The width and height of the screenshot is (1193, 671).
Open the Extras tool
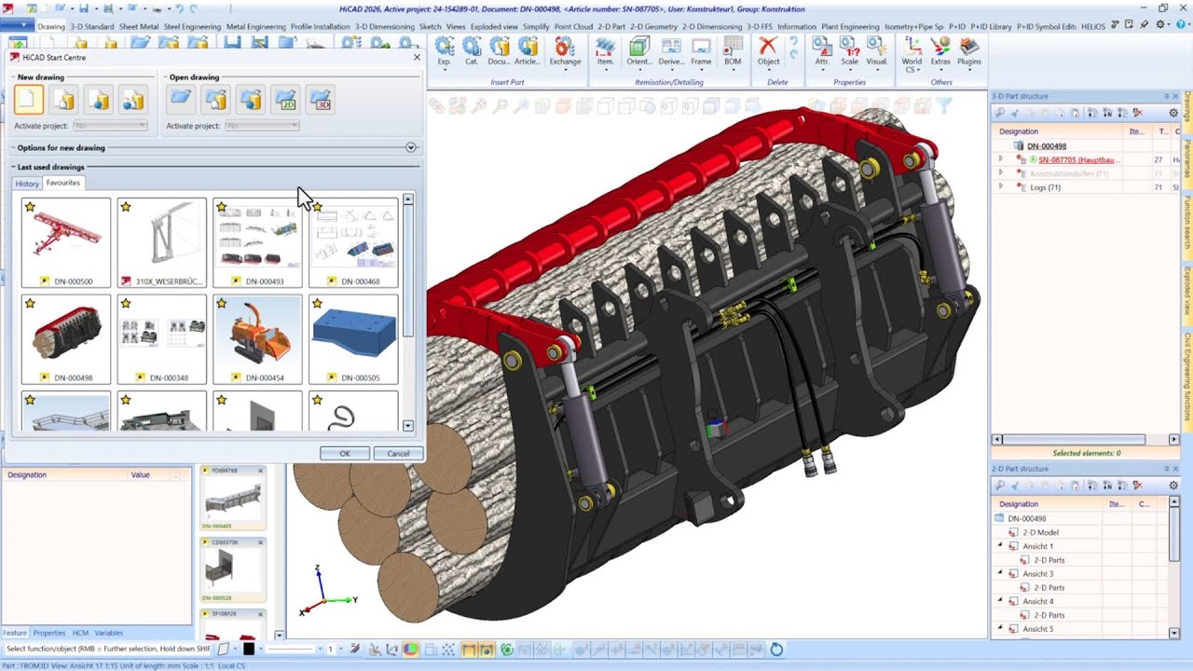(940, 51)
